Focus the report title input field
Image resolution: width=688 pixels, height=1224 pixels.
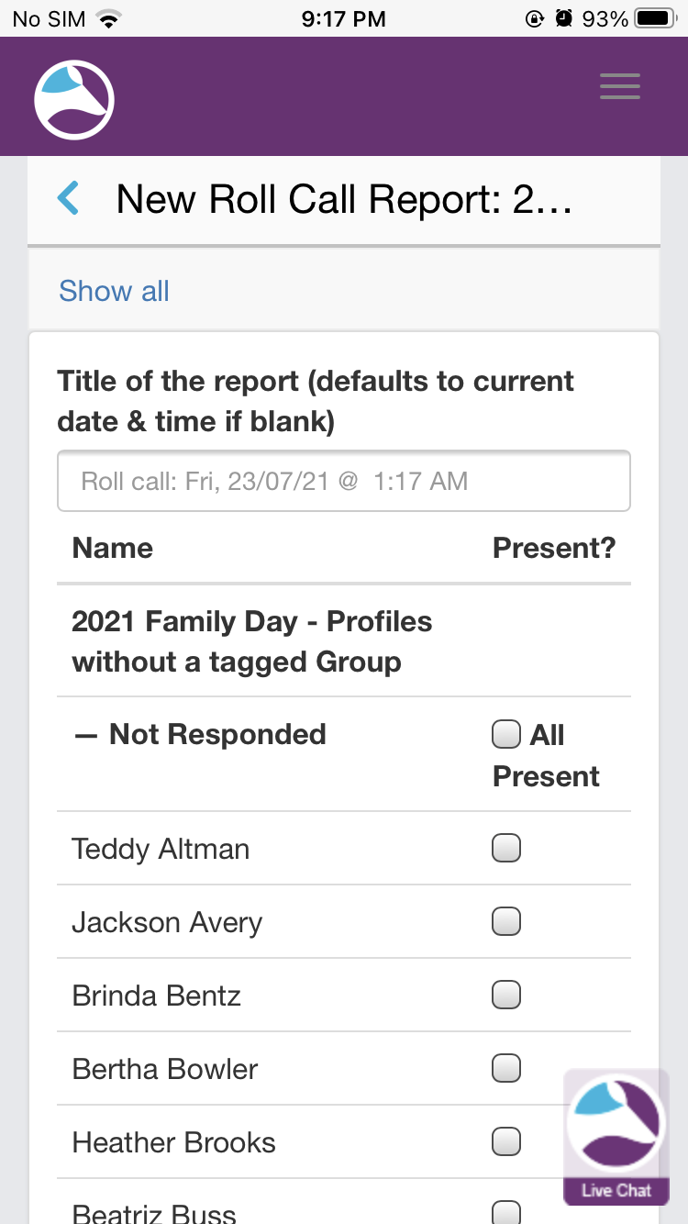coord(343,481)
